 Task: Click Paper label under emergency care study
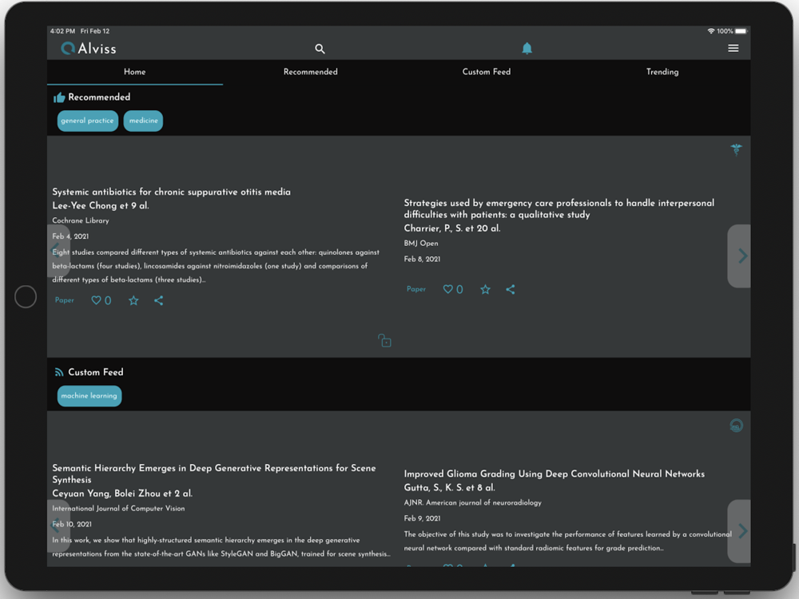pyautogui.click(x=416, y=289)
